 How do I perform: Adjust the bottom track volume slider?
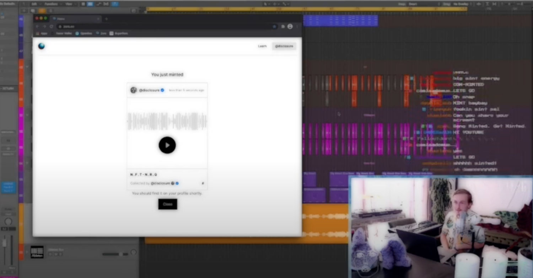coord(116,254)
